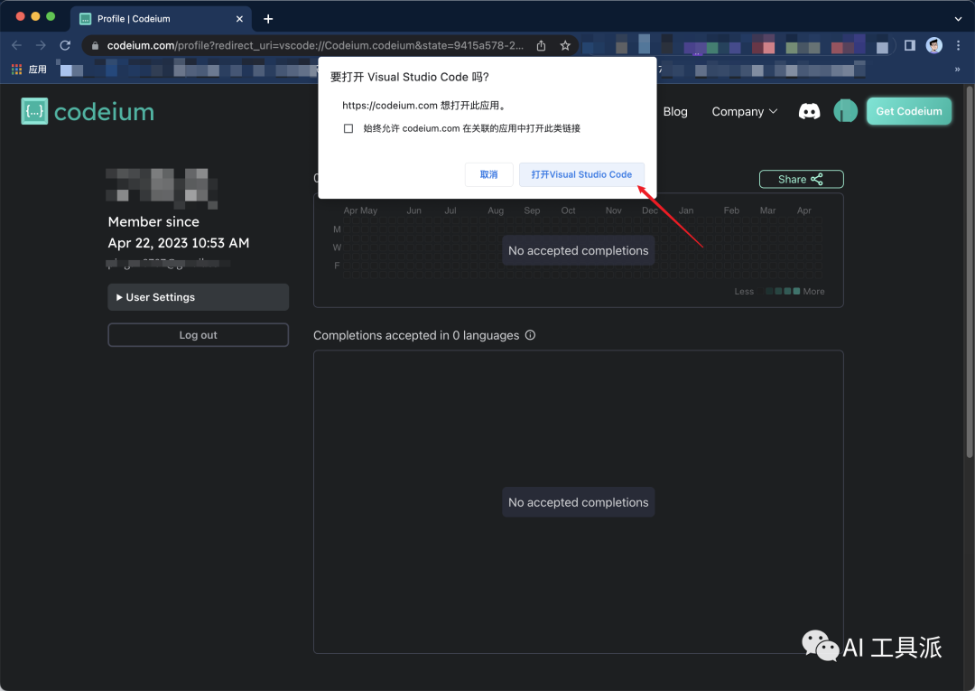This screenshot has height=691, width=975.
Task: Click Apr 22, 2023 10:53 AM date
Action: pos(179,243)
